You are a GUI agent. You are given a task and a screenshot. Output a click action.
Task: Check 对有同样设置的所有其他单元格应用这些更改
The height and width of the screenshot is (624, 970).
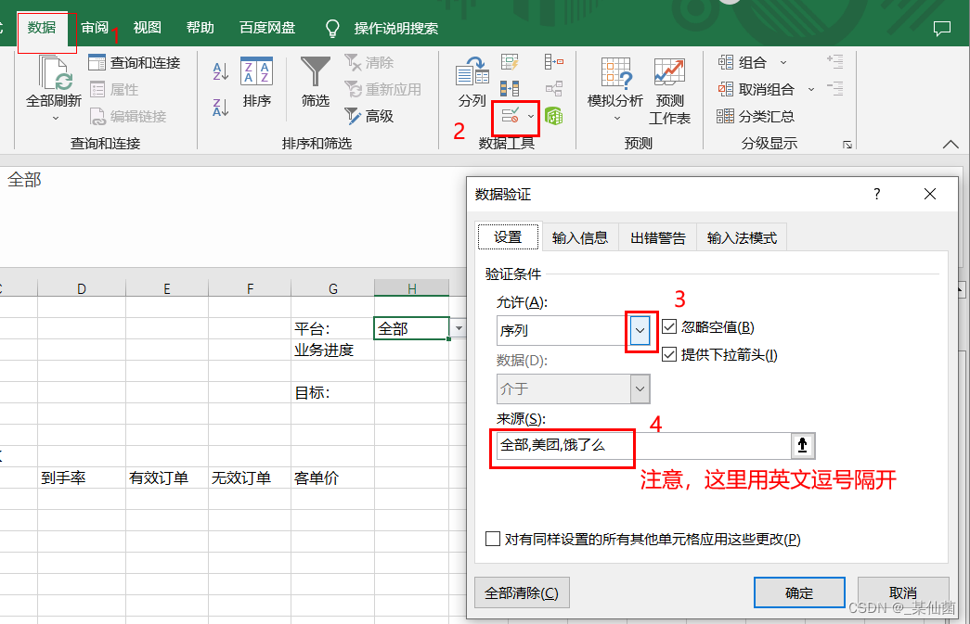coord(493,539)
